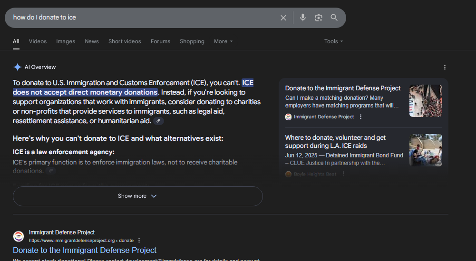Open the blue 'Donate to the Immigrant Defense Project' result

click(x=84, y=251)
